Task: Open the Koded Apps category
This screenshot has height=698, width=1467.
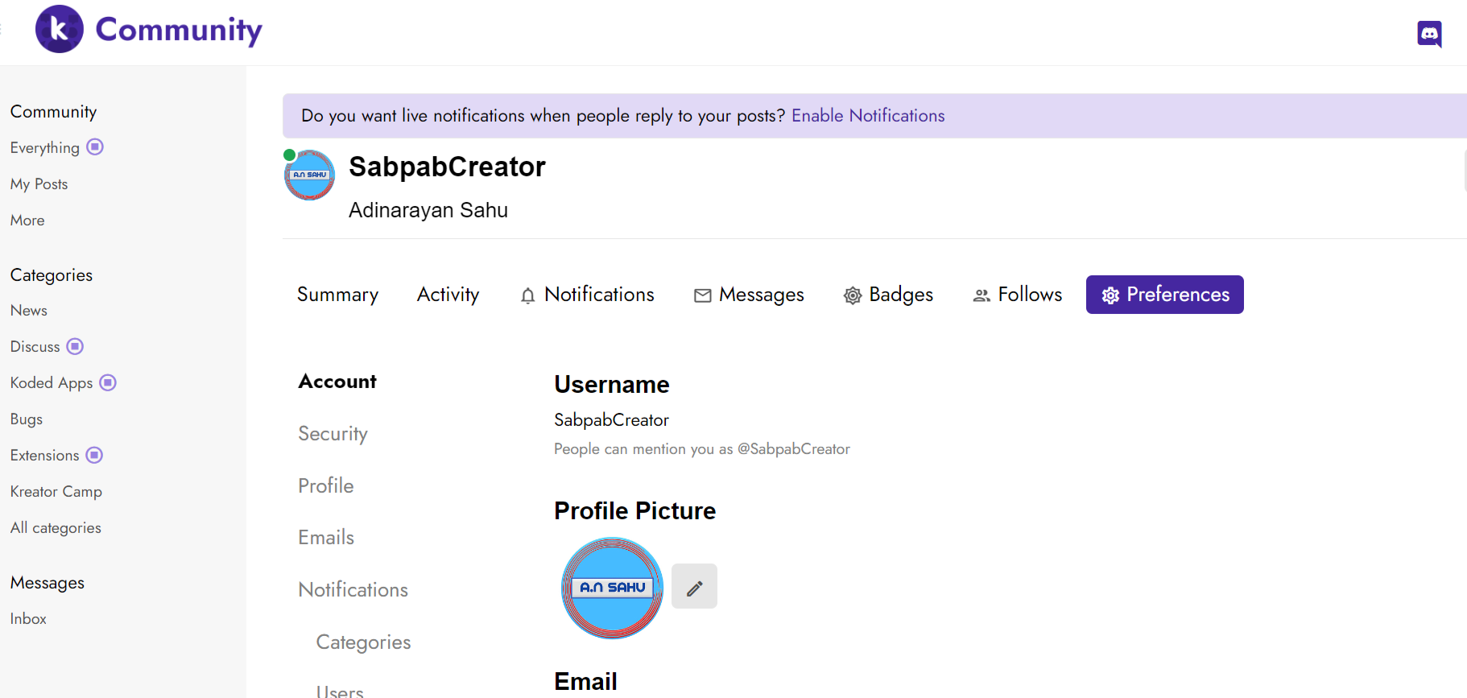Action: click(x=52, y=382)
